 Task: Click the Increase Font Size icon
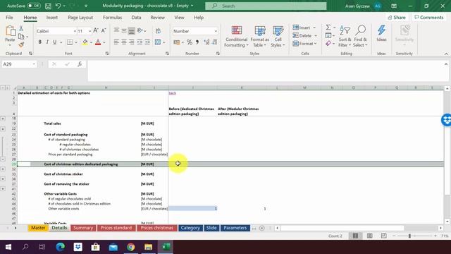96,30
